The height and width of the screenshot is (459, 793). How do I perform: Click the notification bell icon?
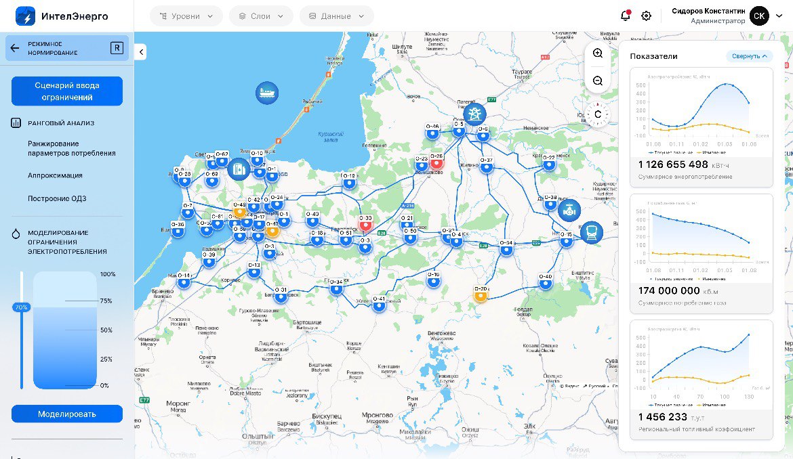pos(624,15)
